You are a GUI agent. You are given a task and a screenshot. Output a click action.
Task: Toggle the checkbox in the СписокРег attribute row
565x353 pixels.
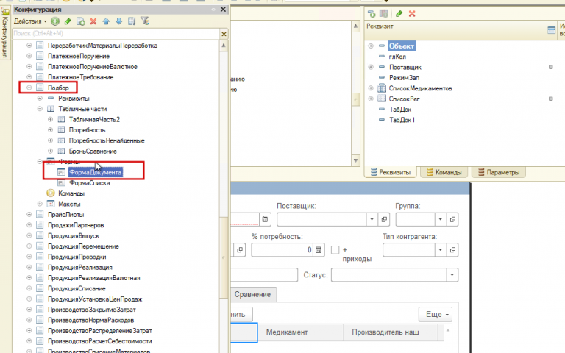point(550,99)
